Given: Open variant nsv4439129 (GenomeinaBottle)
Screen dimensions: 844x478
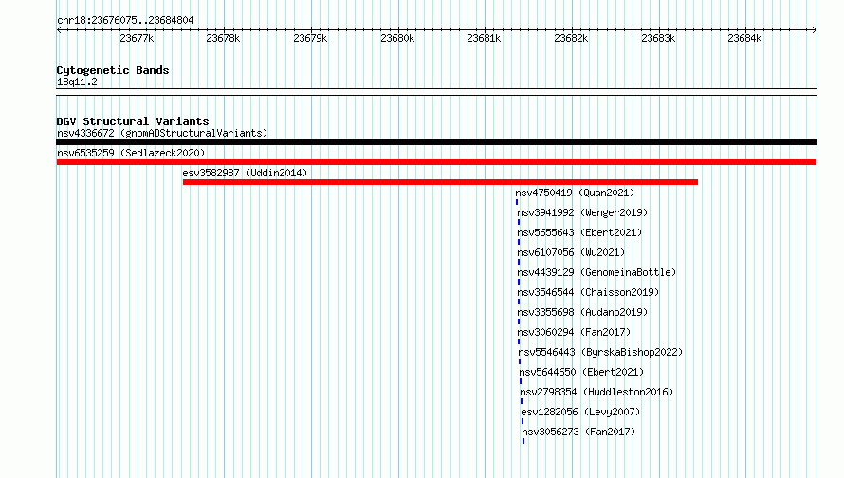Looking at the screenshot, I should [x=596, y=272].
